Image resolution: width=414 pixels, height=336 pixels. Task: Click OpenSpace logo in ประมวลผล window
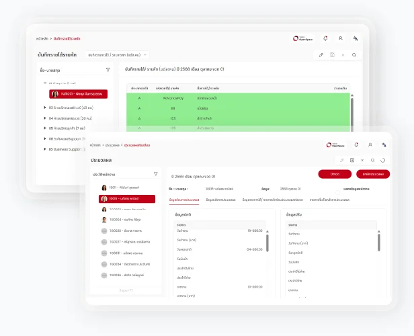coord(335,145)
